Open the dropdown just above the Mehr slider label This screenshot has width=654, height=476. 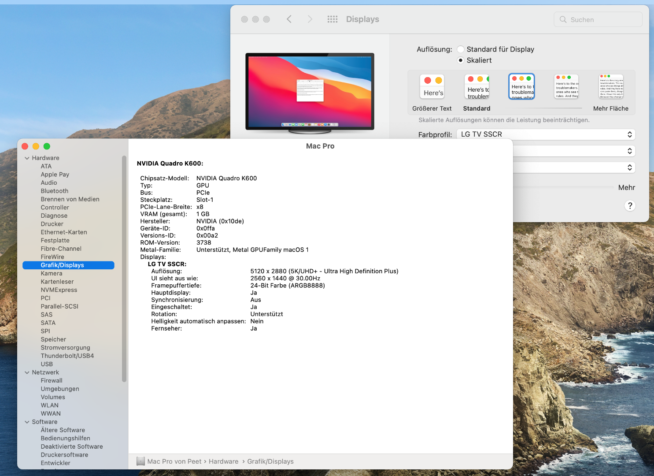[x=574, y=167]
